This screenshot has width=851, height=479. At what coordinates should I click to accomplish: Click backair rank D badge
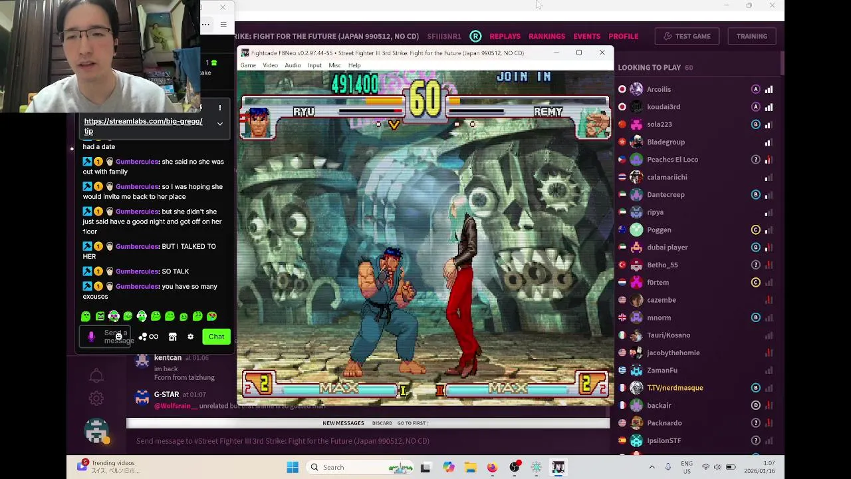pos(755,405)
